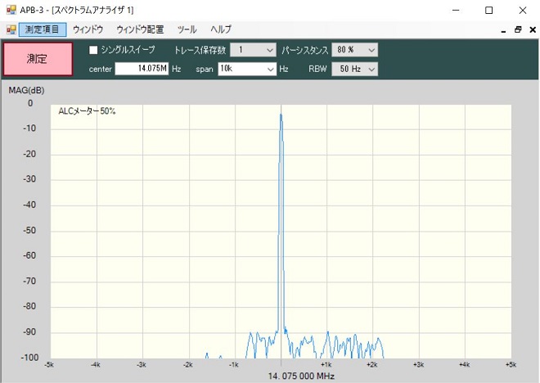Screen dimensions: 540x383
Task: Click the -10 magnitude axis label
Action: tap(29, 128)
